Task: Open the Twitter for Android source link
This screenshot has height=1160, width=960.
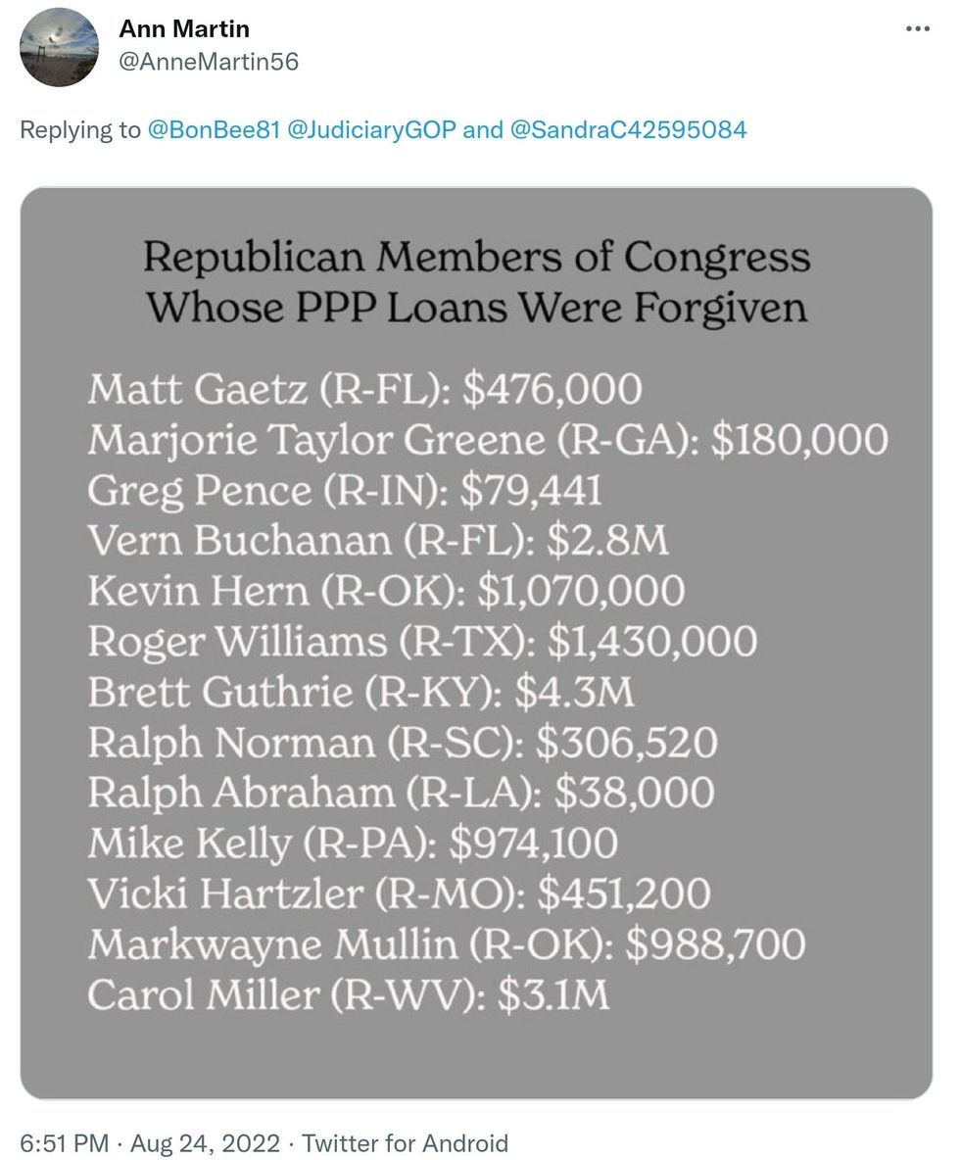Action: click(406, 1142)
